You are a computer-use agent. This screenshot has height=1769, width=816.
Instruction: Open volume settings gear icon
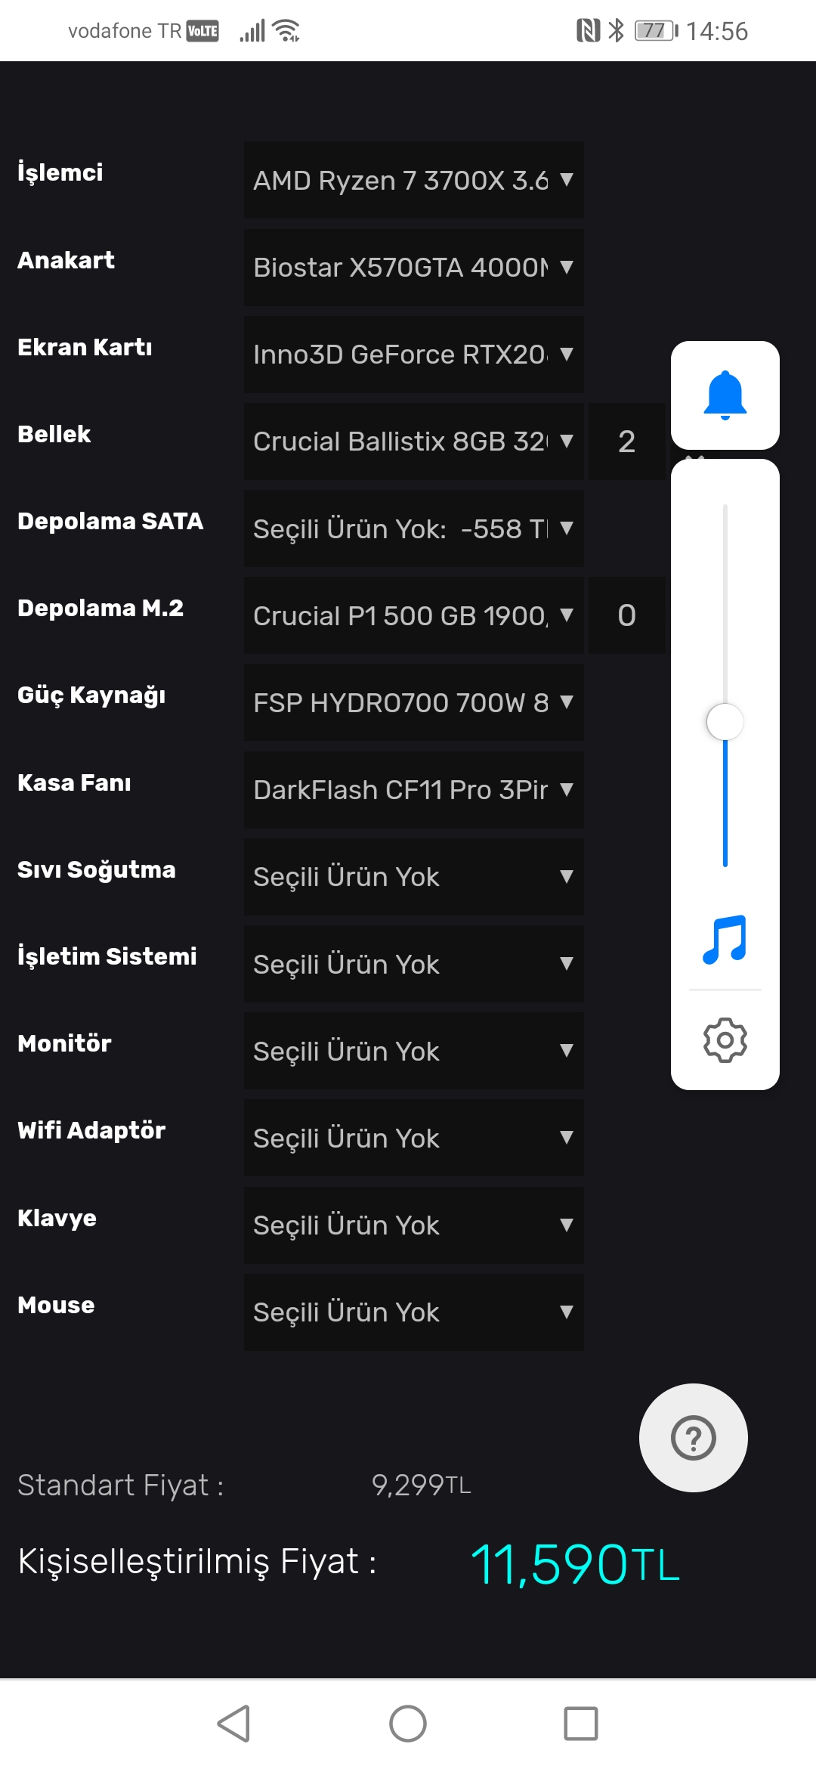pos(725,1040)
